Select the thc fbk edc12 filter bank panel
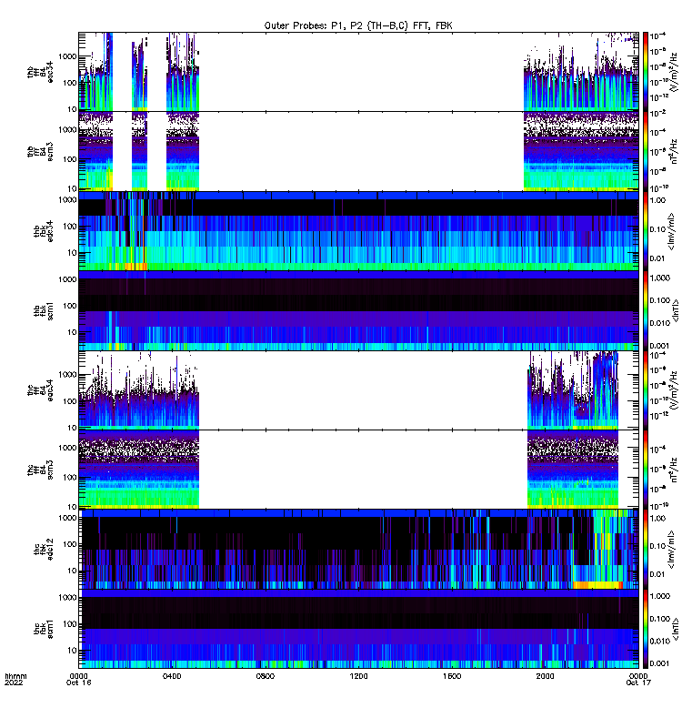This screenshot has width=682, height=728. [358, 550]
